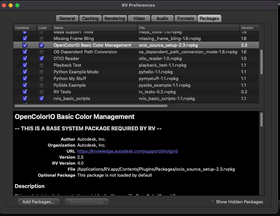Click the description panel vertical scrollbar
280x216 pixels.
coord(261,120)
